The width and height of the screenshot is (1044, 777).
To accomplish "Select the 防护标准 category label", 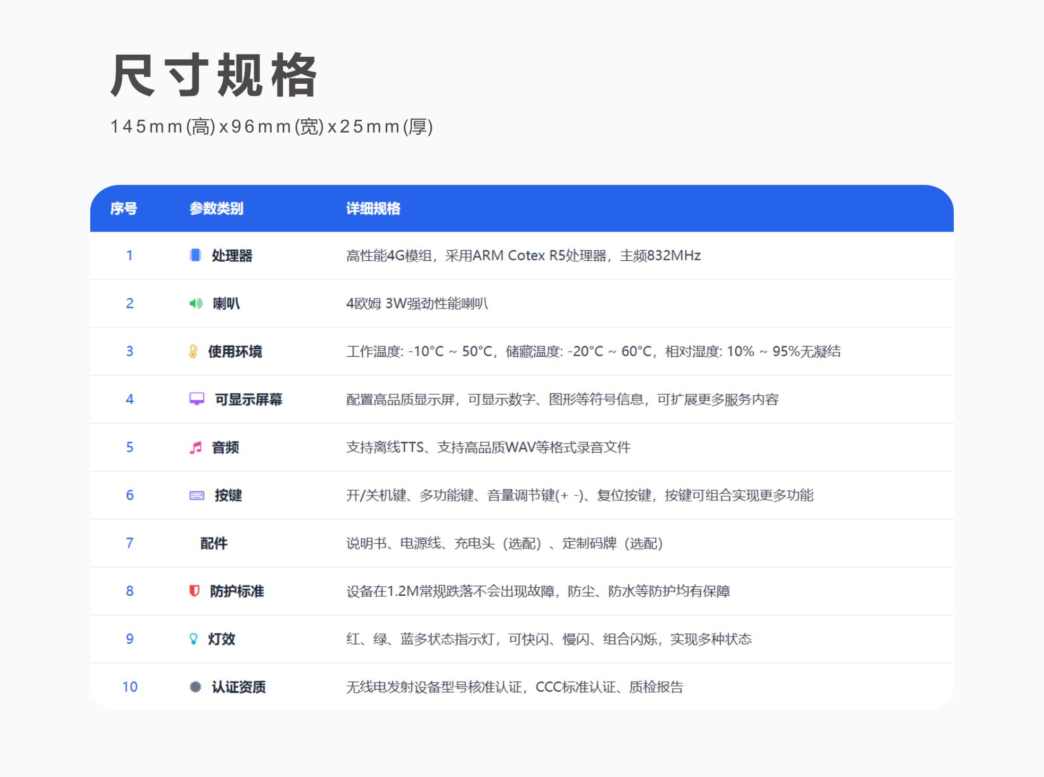I will [237, 591].
